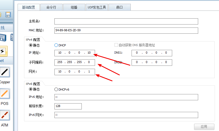
Task: Click the 网关 field showing 10.0.0.1
Action: (75, 72)
